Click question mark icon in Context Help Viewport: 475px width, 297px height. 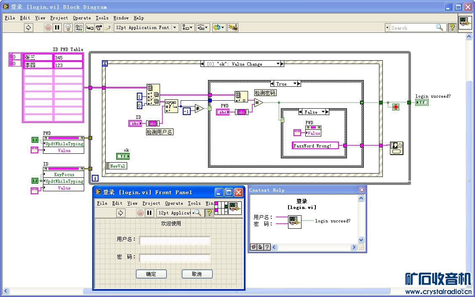(x=267, y=247)
